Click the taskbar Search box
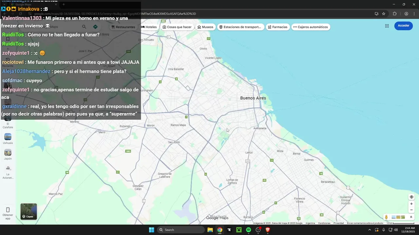 (x=181, y=230)
